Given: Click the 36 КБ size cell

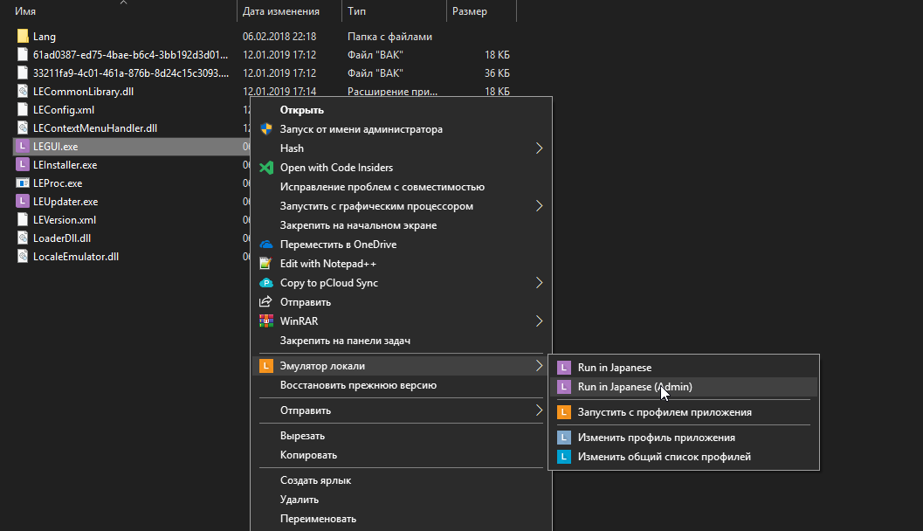Looking at the screenshot, I should [x=497, y=73].
